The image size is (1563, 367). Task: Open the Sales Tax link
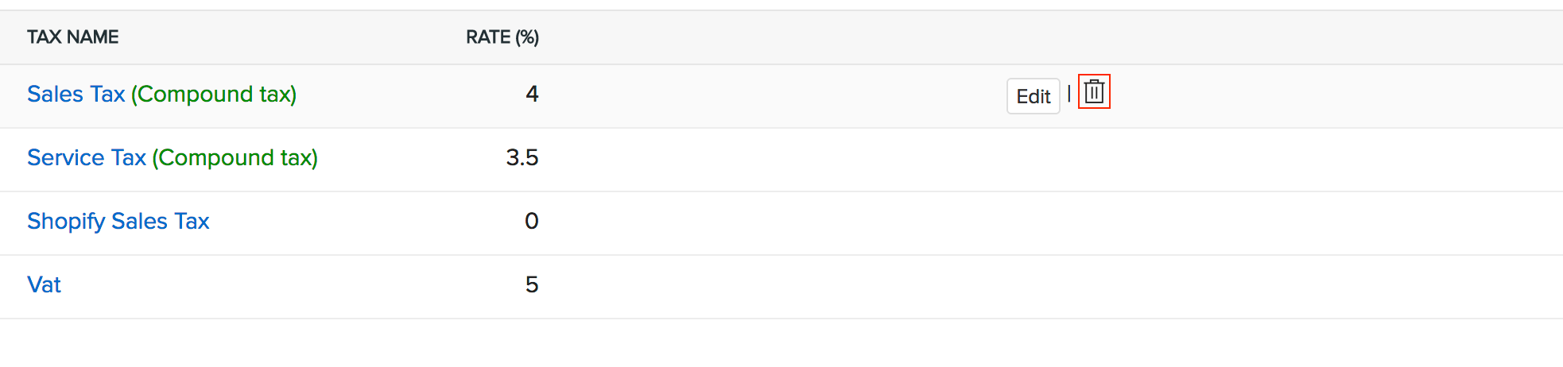click(x=76, y=95)
